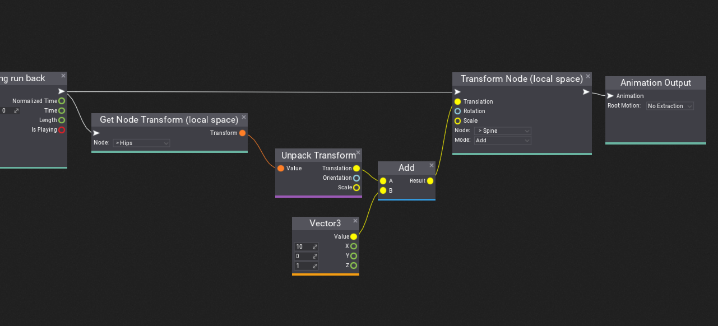Click the orange Transform output pin
Viewport: 718px width, 326px height.
pos(242,133)
